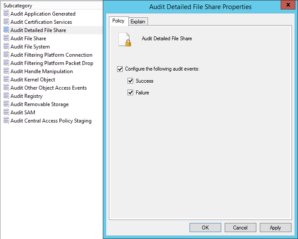Switch to the Explain tab
298x239 pixels.
tap(138, 22)
